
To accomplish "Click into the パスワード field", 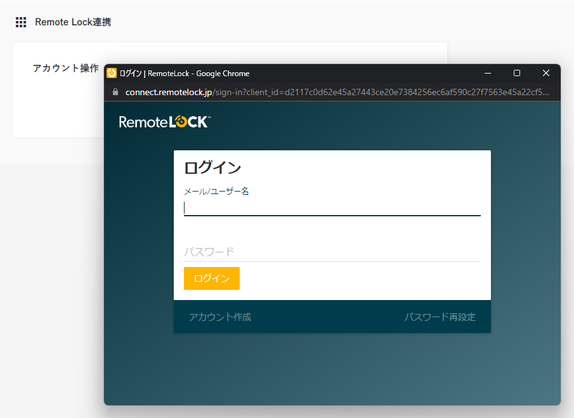I will pos(332,252).
